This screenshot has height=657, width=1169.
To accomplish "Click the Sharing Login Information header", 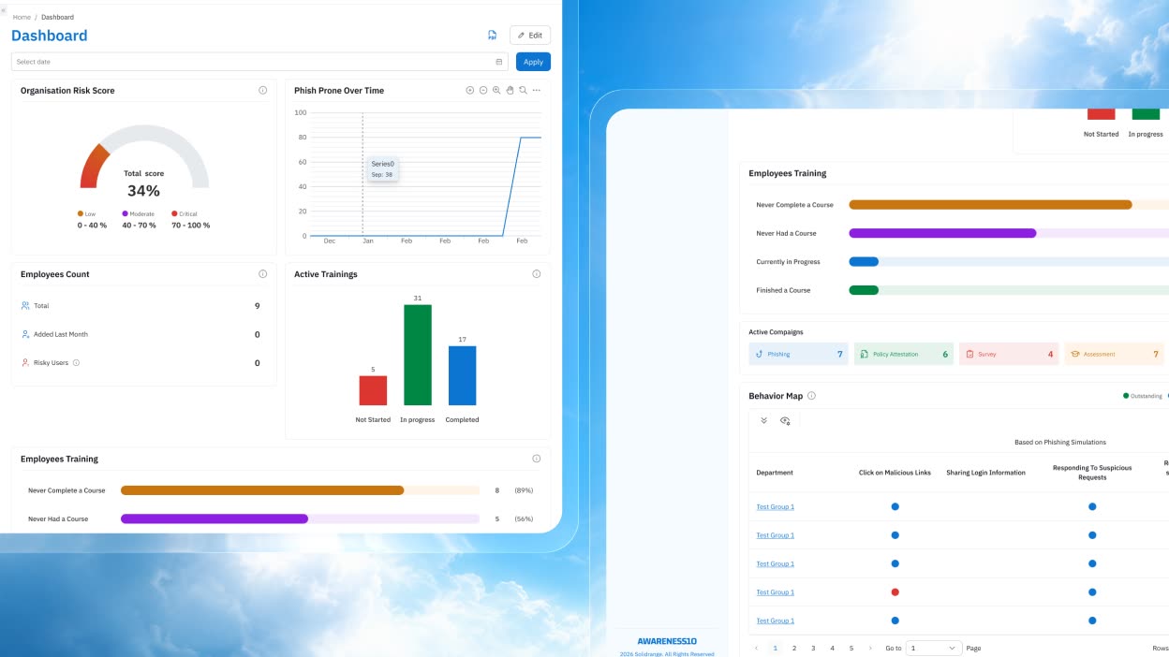I will point(985,473).
